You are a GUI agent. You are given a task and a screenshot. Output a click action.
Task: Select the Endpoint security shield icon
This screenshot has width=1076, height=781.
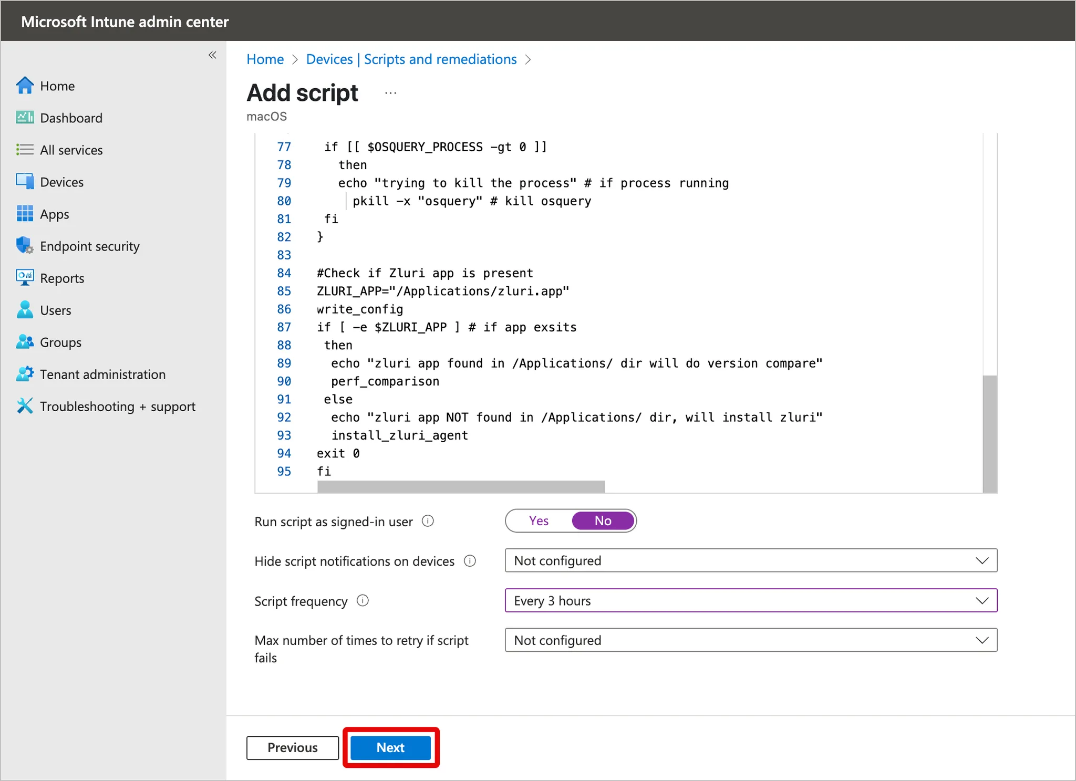[25, 246]
